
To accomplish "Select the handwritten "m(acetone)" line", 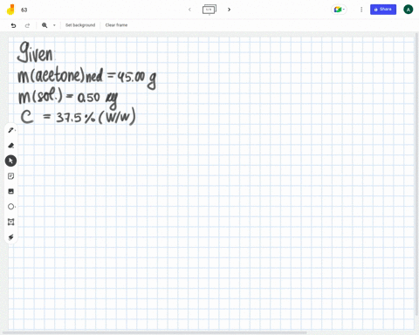I will pos(87,77).
